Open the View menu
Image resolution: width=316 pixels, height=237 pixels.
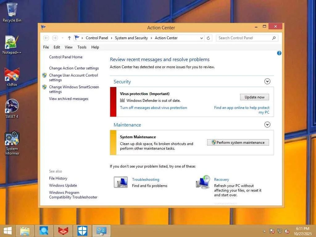point(69,47)
